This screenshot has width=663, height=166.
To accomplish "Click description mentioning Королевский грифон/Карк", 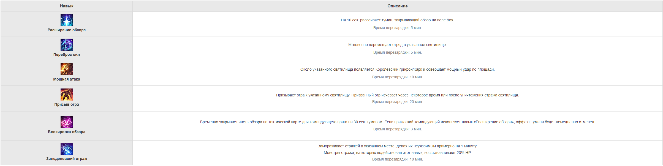I will tap(398, 69).
